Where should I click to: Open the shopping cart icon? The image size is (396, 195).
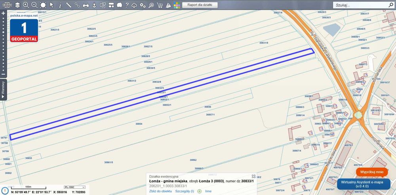[x=160, y=5]
